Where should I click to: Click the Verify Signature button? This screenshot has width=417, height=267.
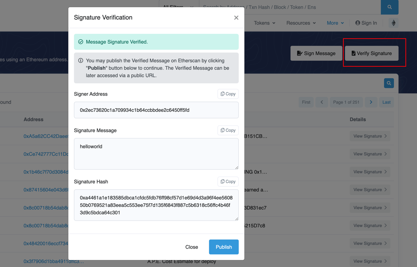[x=372, y=53]
